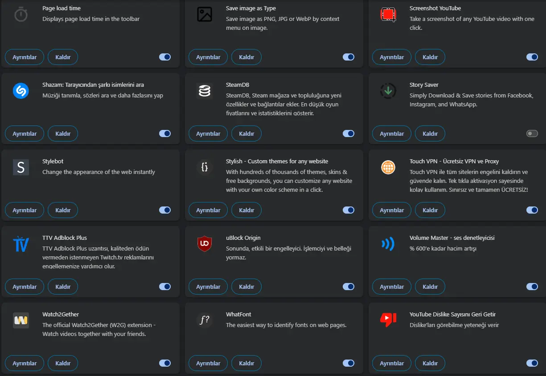Click the Screenshot YouTube red icon
546x376 pixels.
click(388, 15)
